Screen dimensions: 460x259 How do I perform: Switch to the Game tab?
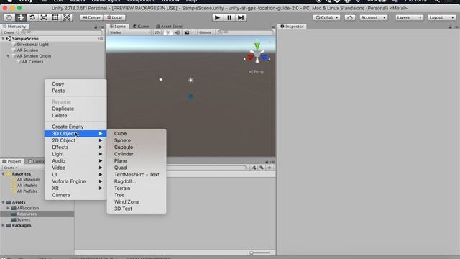point(141,27)
